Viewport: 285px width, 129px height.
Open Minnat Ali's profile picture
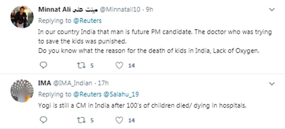point(22,17)
